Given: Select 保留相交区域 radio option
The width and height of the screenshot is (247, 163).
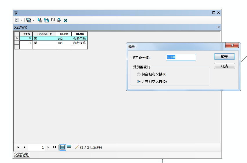Looking at the screenshot, I should [x=139, y=75].
